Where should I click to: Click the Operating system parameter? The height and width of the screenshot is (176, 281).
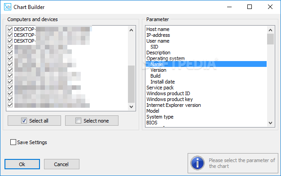pos(206,58)
